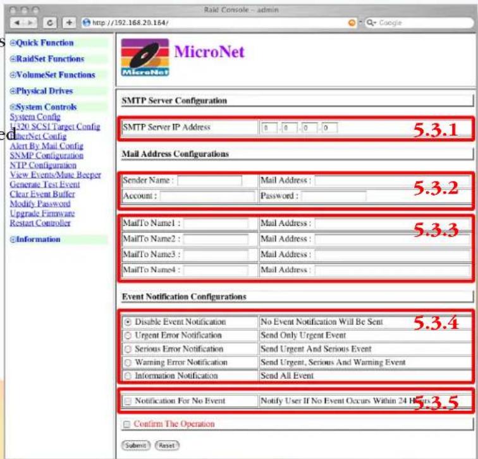Enable Notification For No Event checkbox
The width and height of the screenshot is (478, 459).
pos(128,401)
